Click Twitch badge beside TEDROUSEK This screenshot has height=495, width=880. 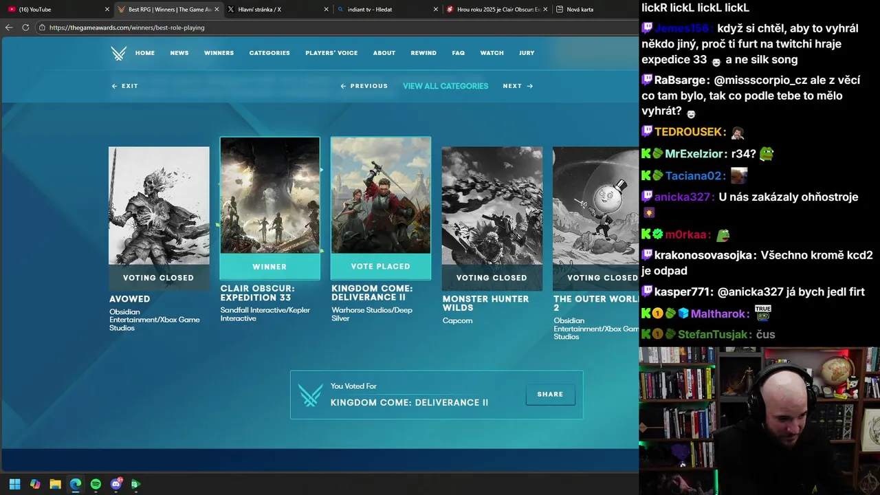[647, 132]
